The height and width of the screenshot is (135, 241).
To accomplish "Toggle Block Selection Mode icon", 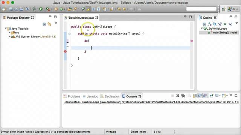I will (x=93, y=9).
